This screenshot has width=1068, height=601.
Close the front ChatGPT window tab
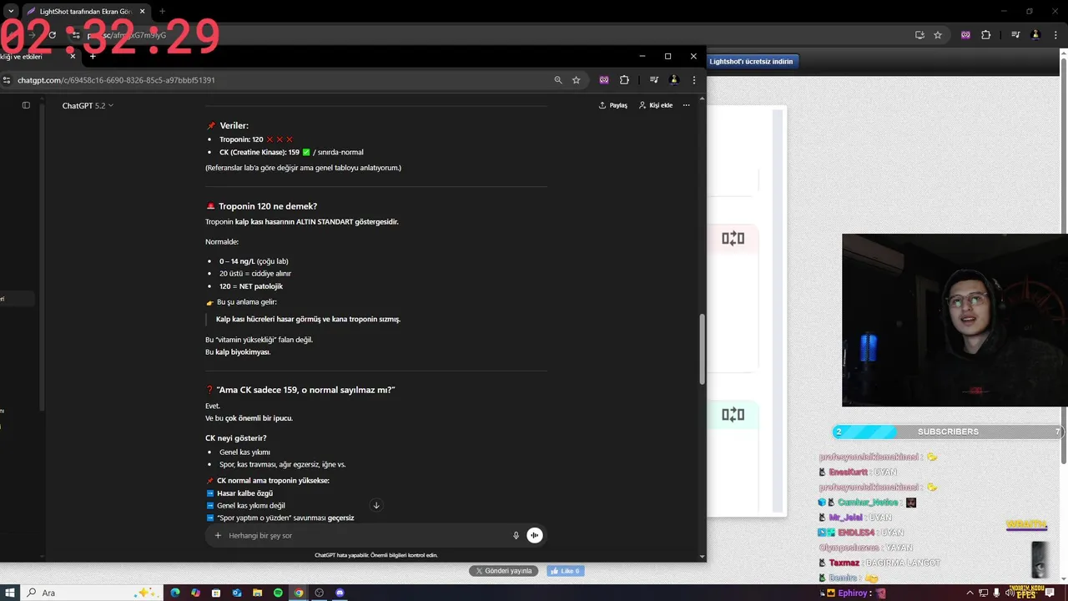click(x=73, y=56)
